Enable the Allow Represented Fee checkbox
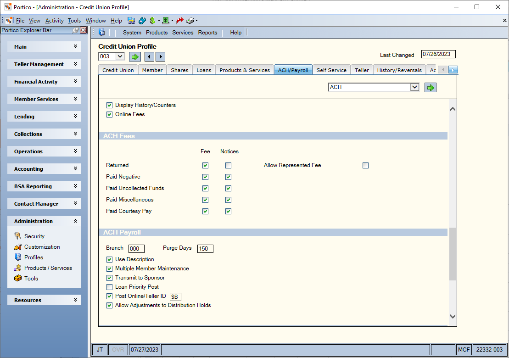This screenshot has height=358, width=509. (x=365, y=166)
